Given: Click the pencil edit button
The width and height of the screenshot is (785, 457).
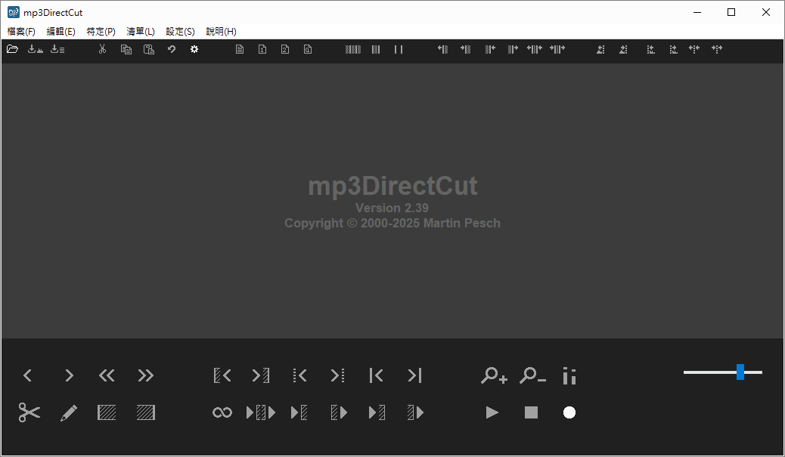Looking at the screenshot, I should (x=69, y=413).
